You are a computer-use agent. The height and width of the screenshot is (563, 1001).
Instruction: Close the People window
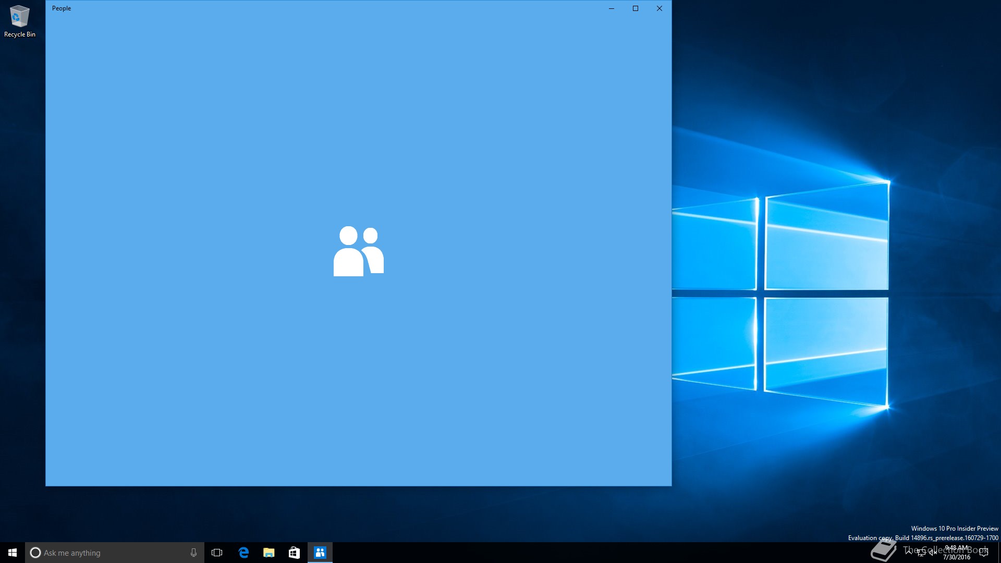point(660,8)
